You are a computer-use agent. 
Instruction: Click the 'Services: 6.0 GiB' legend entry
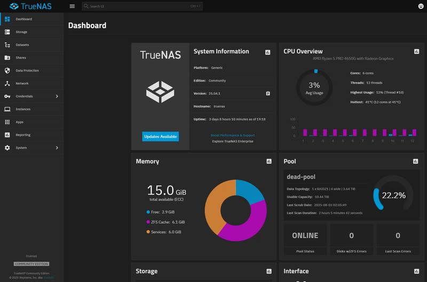pyautogui.click(x=164, y=232)
